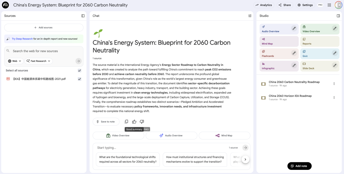Toggle Select all sources checkbox
The height and width of the screenshot is (174, 344).
point(79,71)
